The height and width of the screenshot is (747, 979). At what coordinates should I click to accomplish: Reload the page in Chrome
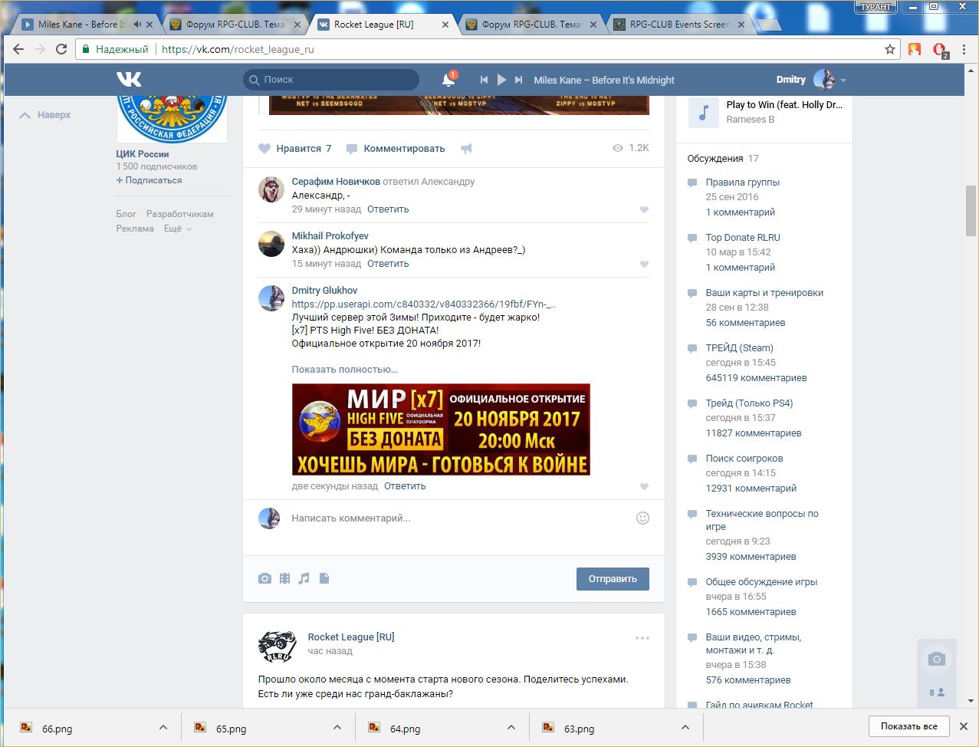(61, 49)
